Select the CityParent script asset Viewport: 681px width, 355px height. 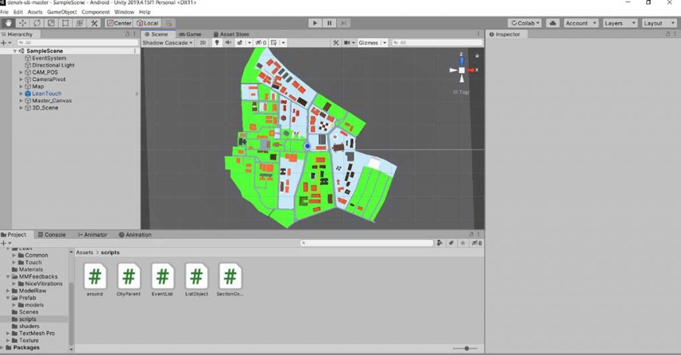(x=128, y=279)
